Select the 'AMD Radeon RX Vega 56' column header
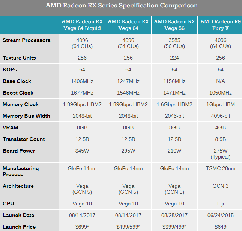Screen dimensions: 242x231 pos(174,25)
